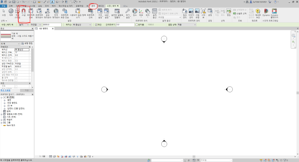
Task: Switch to the Annotate tab
Action: (47, 6)
